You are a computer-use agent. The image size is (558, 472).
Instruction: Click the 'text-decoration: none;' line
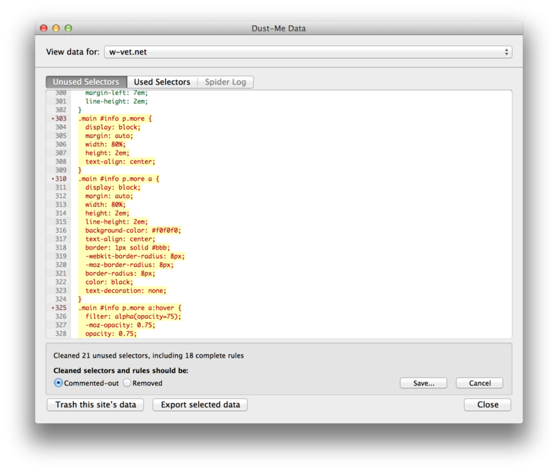[126, 291]
